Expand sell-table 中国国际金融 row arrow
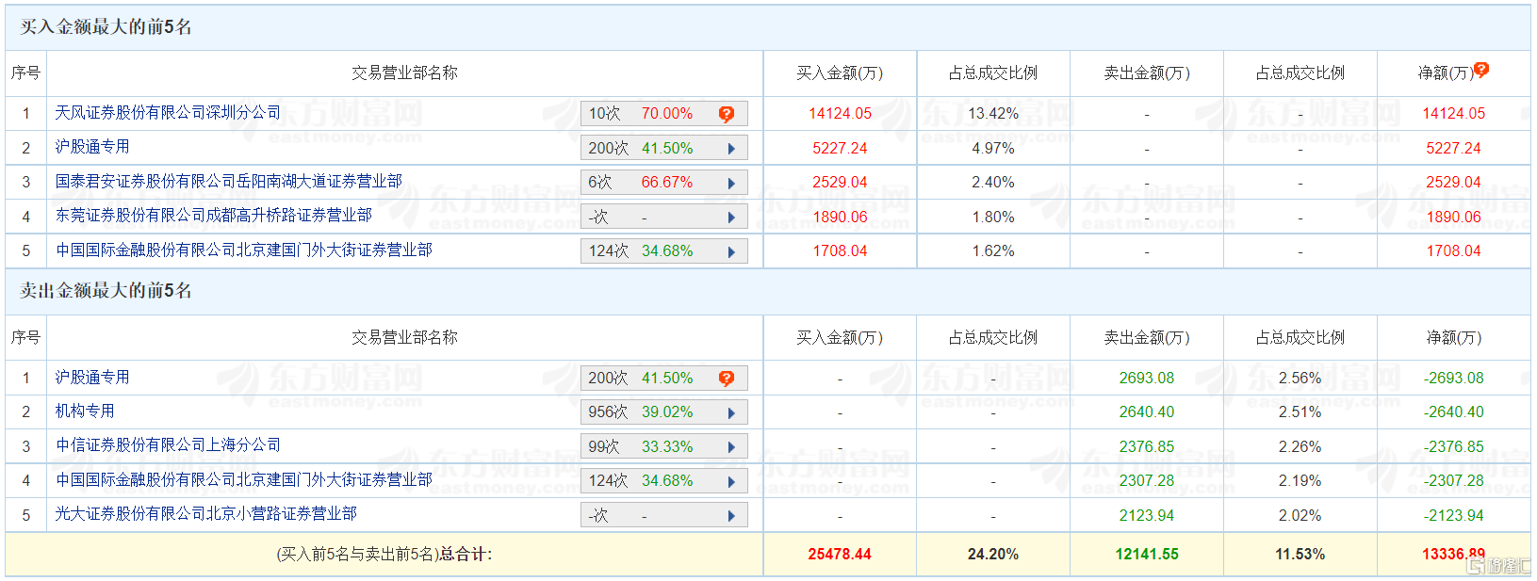Image resolution: width=1537 pixels, height=581 pixels. 731,482
